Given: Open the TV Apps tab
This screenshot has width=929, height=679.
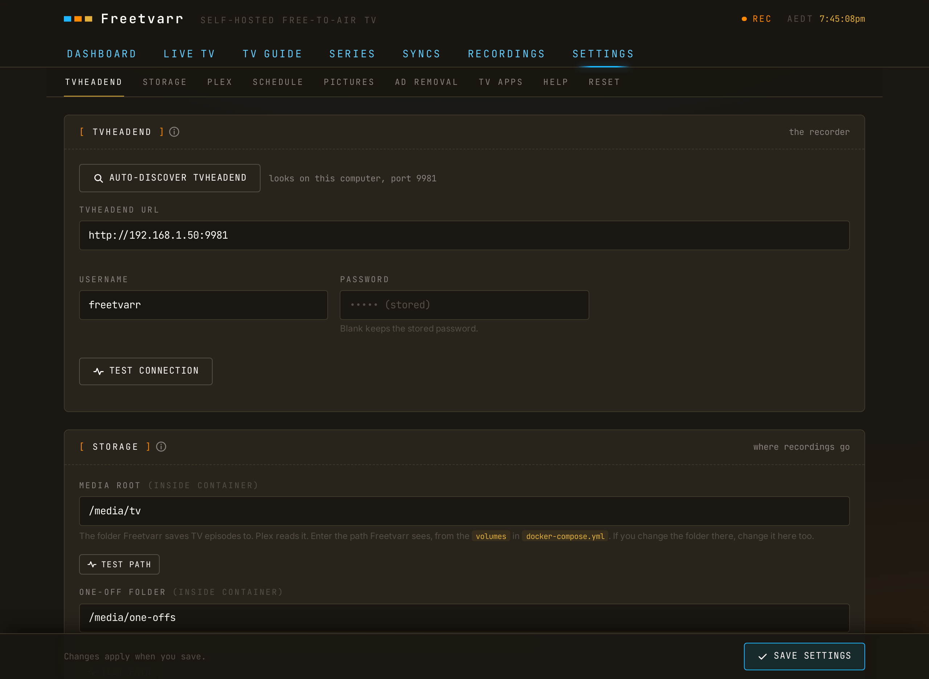Looking at the screenshot, I should point(500,82).
